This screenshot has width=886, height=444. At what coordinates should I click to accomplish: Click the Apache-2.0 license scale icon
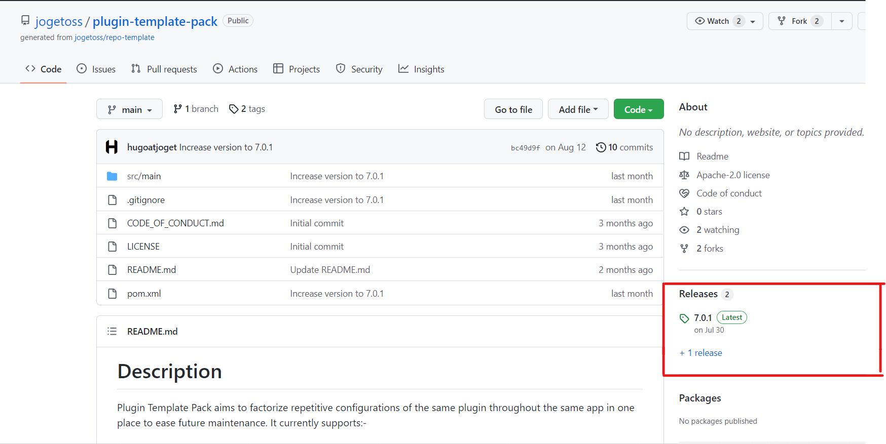pos(684,175)
